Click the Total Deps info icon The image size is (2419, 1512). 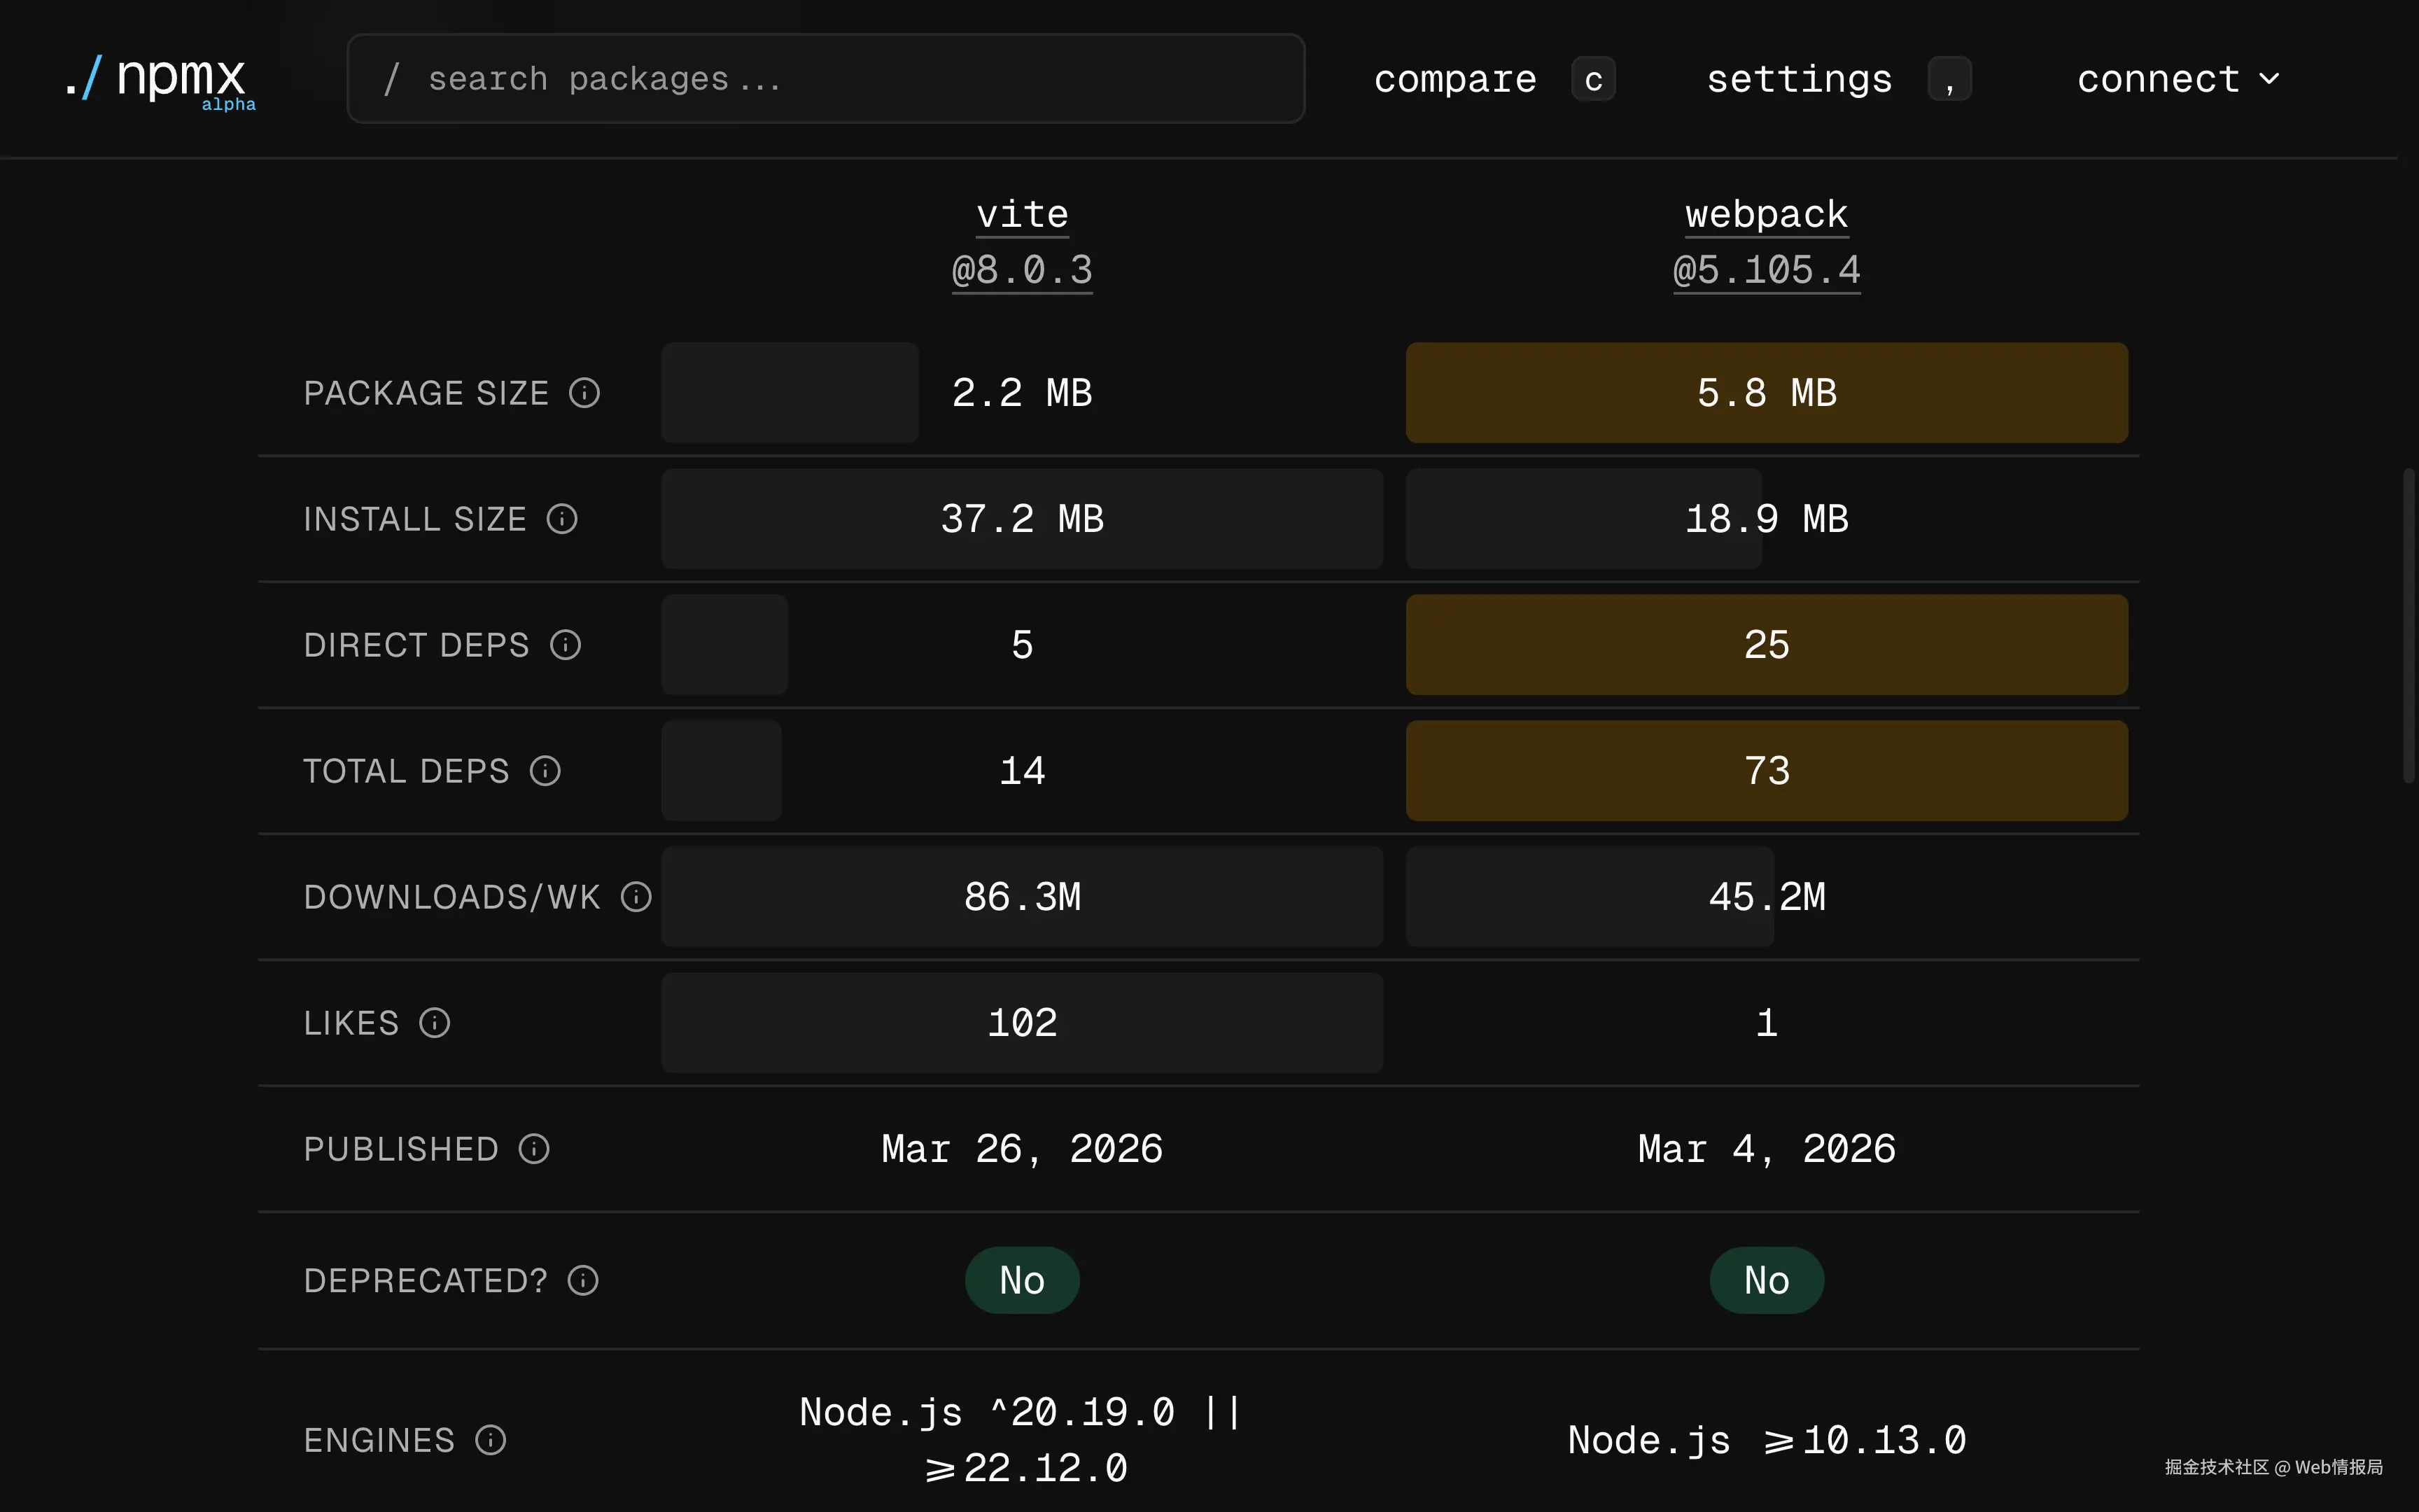tap(545, 771)
